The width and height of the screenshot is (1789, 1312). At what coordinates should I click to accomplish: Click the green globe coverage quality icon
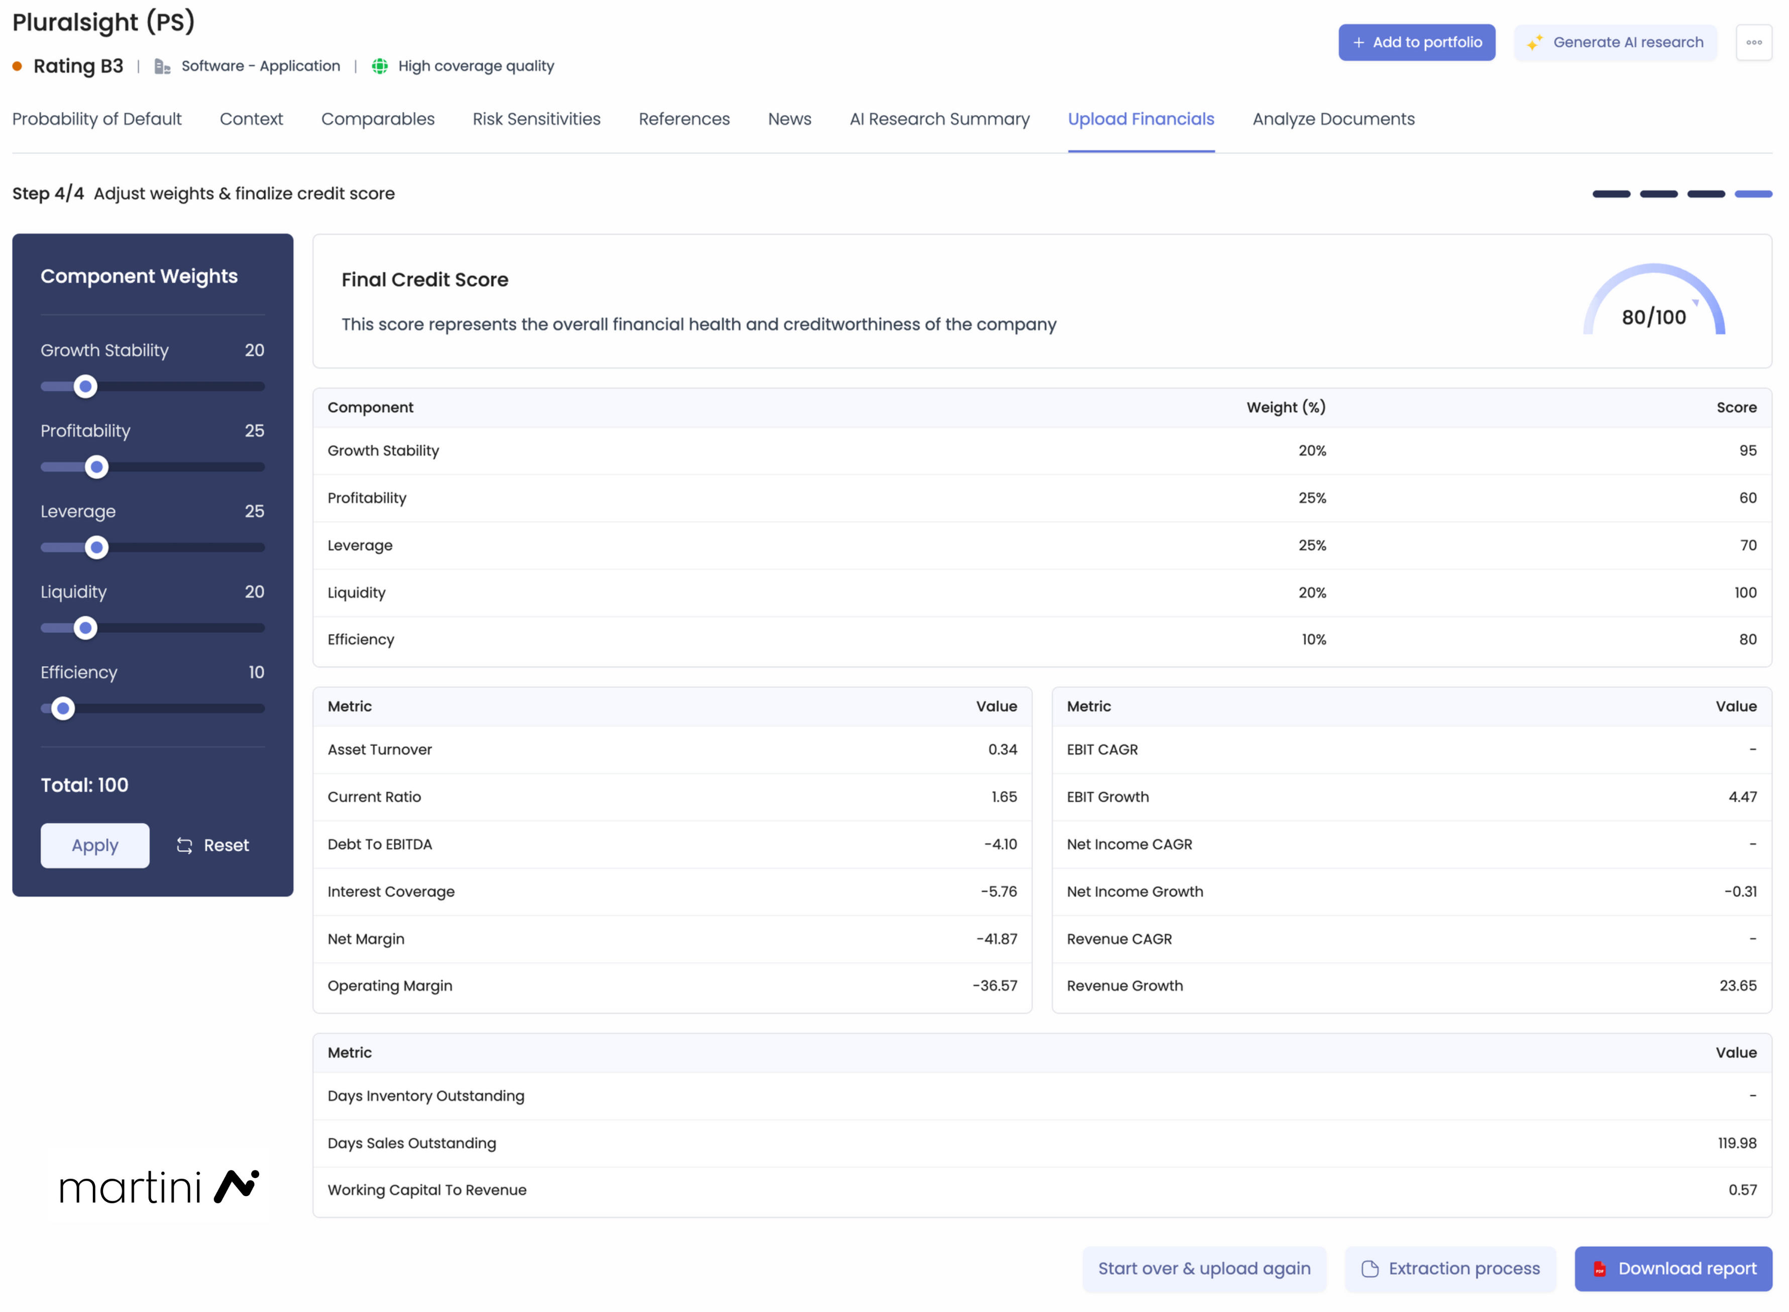pyautogui.click(x=380, y=66)
